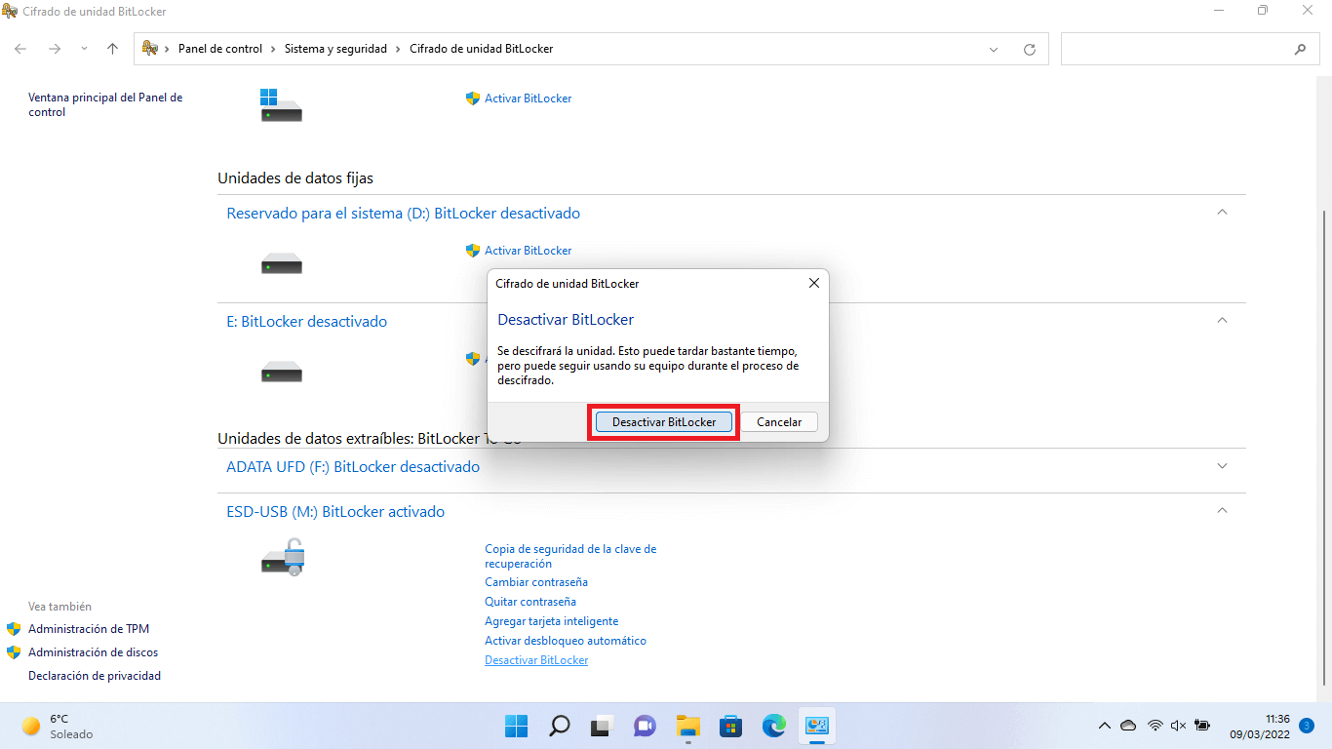The height and width of the screenshot is (749, 1332).
Task: Click ESD-USB (M:) BitLocker activado heading
Action: coord(335,511)
